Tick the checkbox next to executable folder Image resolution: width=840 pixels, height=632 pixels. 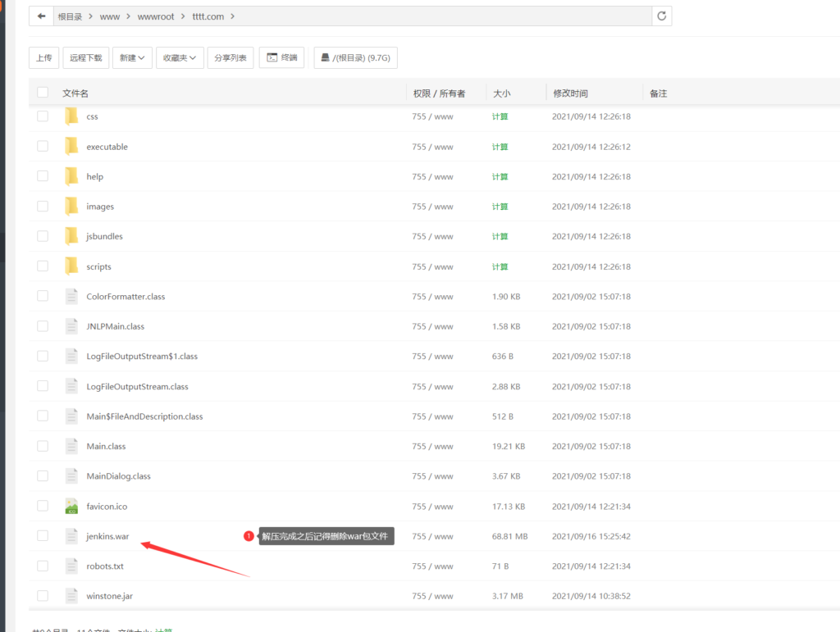click(x=43, y=146)
